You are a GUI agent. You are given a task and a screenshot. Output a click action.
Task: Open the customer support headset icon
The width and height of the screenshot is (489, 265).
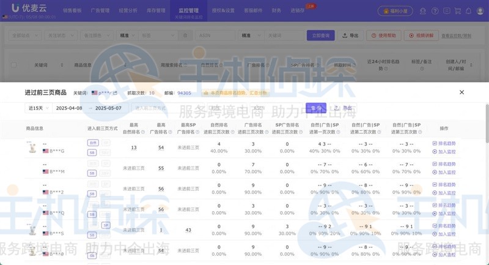(423, 11)
